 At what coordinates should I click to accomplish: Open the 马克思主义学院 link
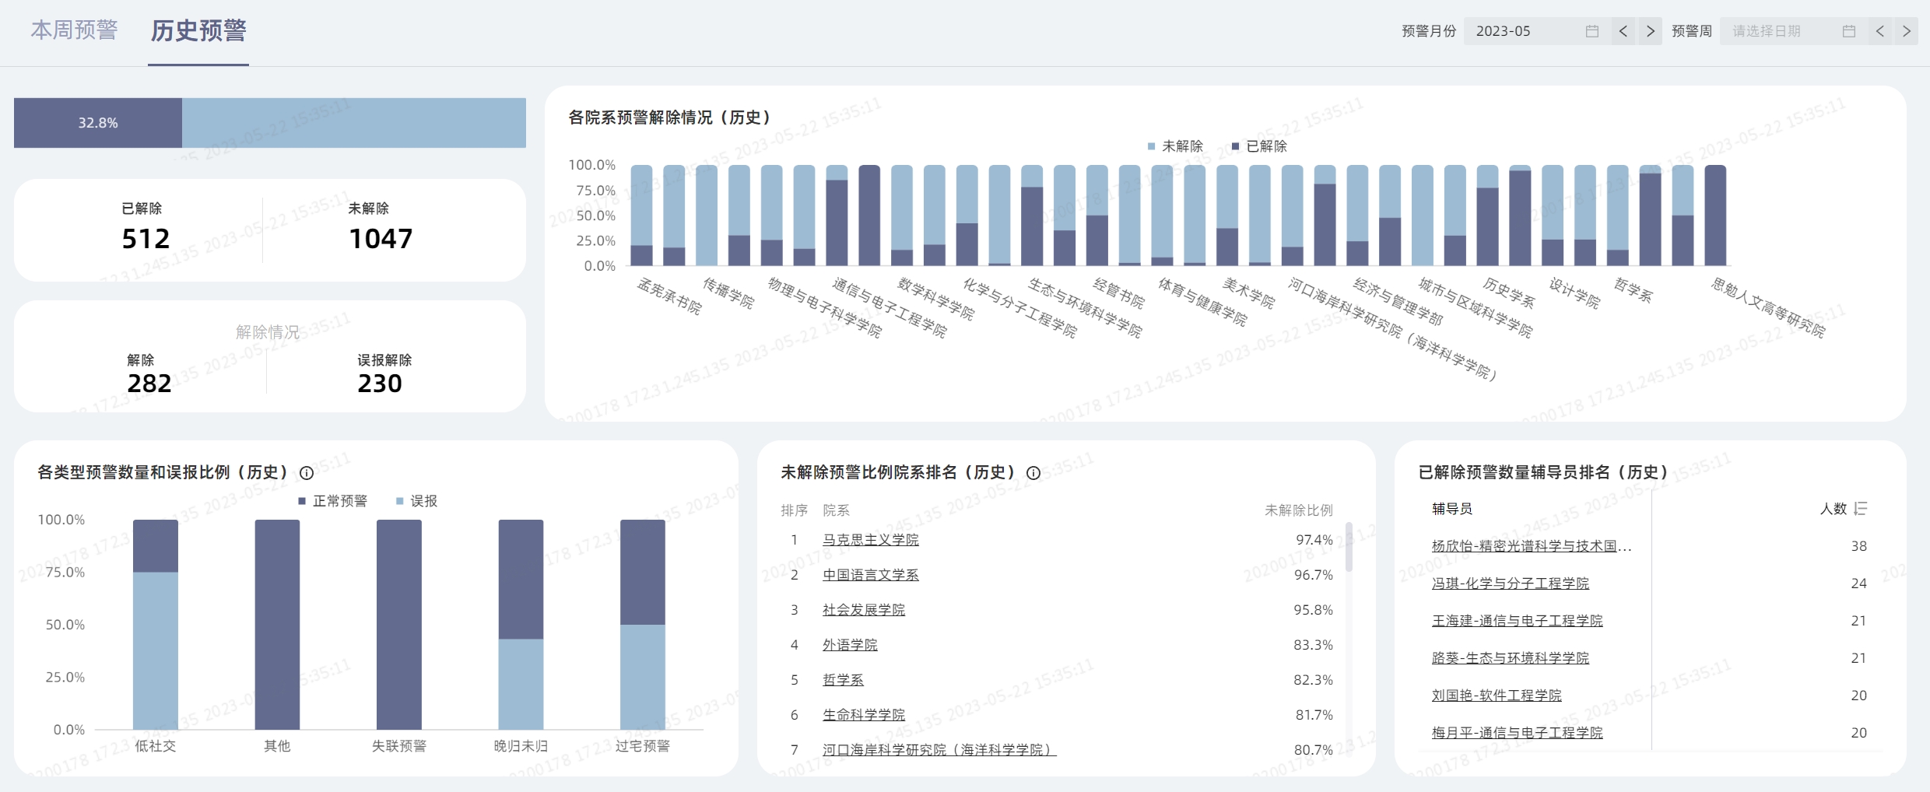coord(871,540)
